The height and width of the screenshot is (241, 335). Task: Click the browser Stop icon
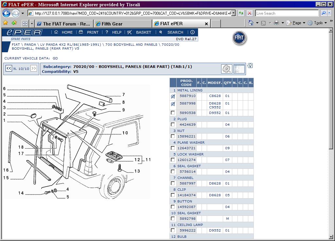pos(250,13)
